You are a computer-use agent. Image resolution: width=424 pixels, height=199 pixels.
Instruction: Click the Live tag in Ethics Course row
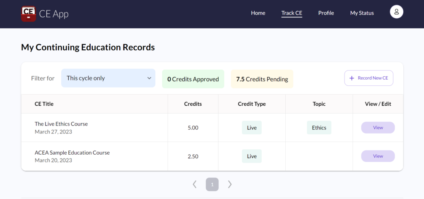click(x=252, y=128)
